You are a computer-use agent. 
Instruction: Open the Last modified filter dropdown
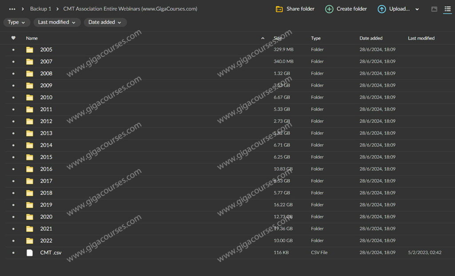(x=57, y=22)
